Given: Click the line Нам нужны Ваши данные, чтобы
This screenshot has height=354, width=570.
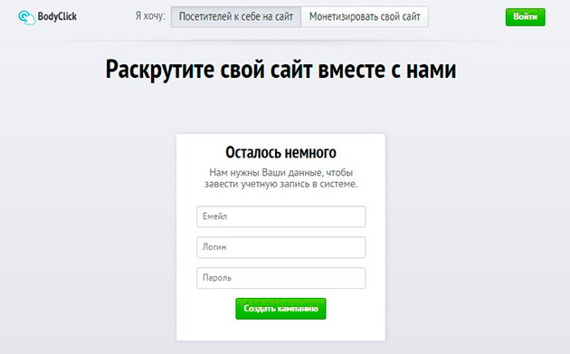Looking at the screenshot, I should click(x=281, y=172).
